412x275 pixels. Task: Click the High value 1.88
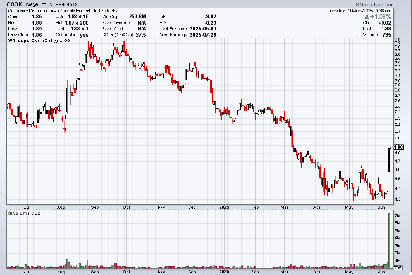coord(37,23)
